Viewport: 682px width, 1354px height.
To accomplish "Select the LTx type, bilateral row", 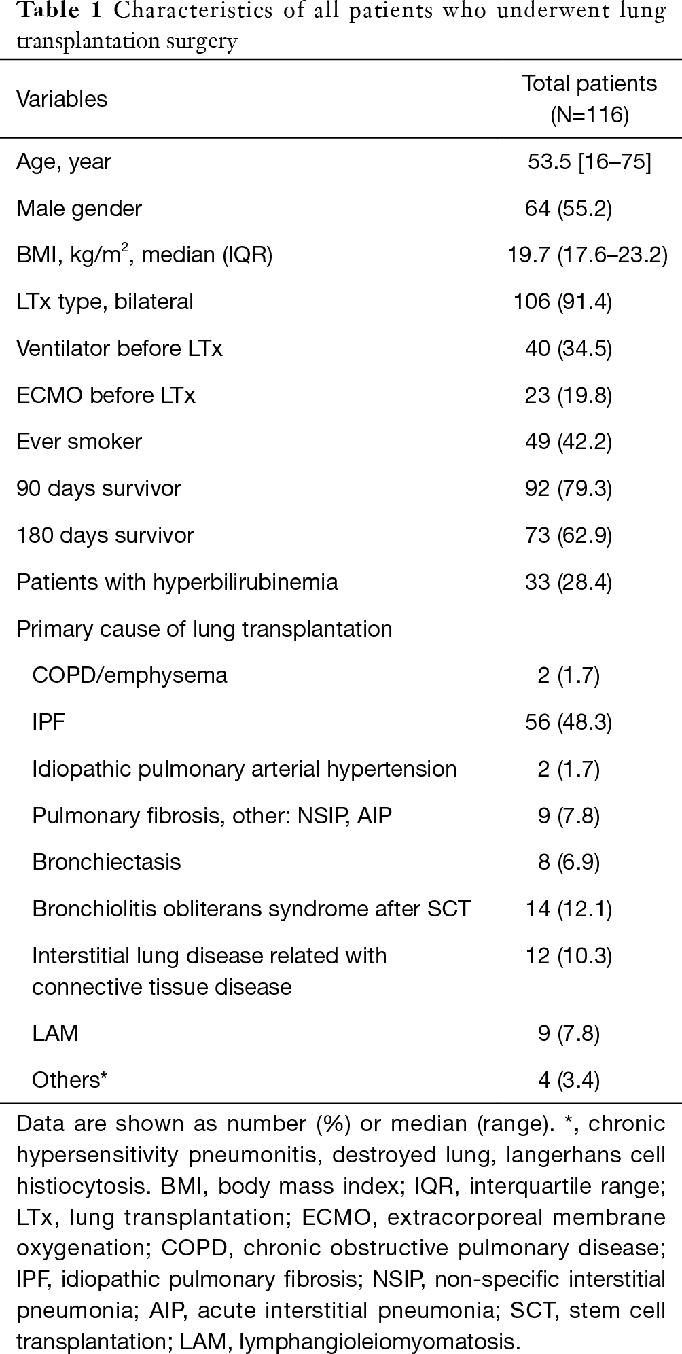I will [341, 302].
